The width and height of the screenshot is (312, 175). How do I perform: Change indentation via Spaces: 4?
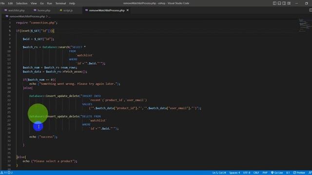pos(234,173)
